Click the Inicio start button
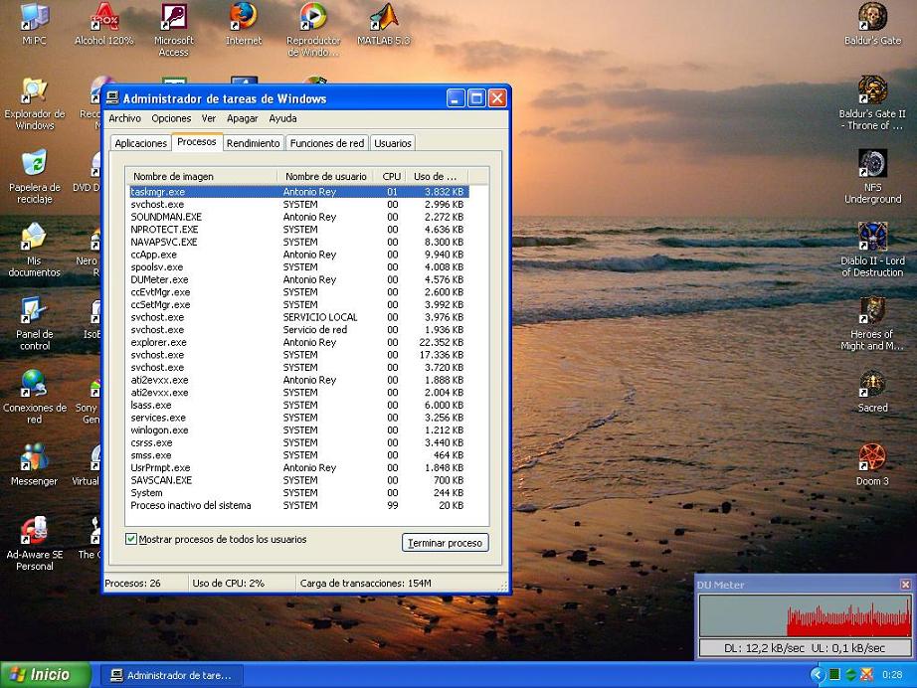Image resolution: width=917 pixels, height=688 pixels. [45, 675]
